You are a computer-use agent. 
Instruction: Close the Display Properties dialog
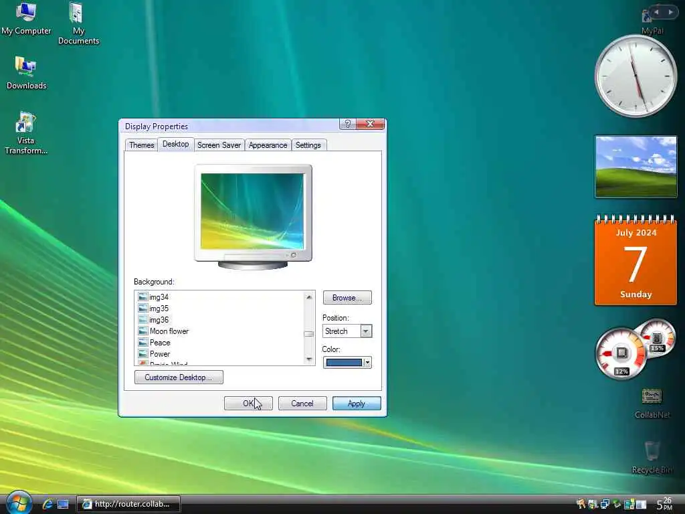[370, 124]
